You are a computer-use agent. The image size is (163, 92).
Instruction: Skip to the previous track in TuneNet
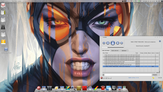(108, 43)
